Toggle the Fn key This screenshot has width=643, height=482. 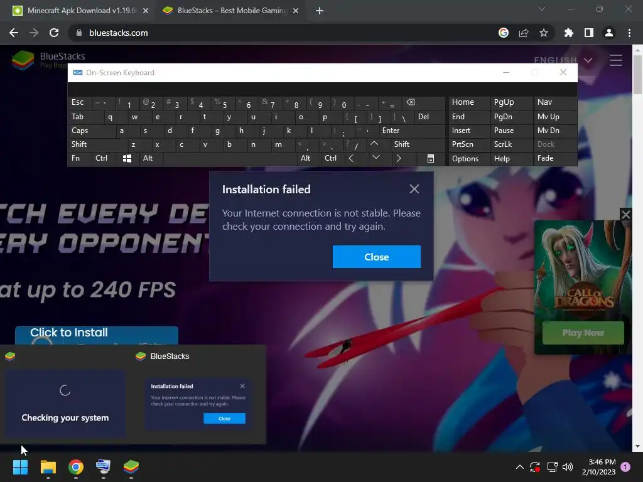(80, 158)
